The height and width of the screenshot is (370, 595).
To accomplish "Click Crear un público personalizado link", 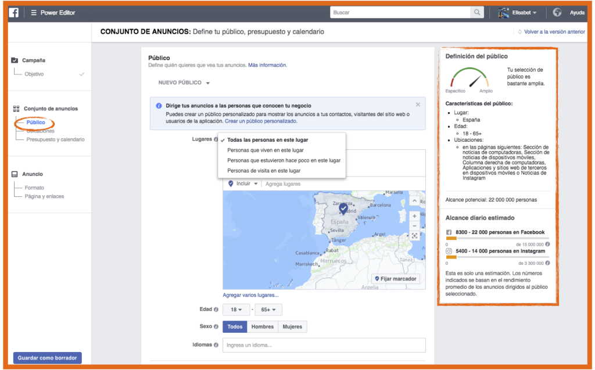I will (x=261, y=121).
